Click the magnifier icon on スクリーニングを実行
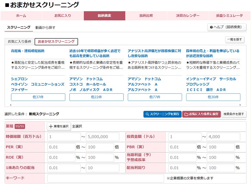The image size is (251, 185). coord(147,114)
